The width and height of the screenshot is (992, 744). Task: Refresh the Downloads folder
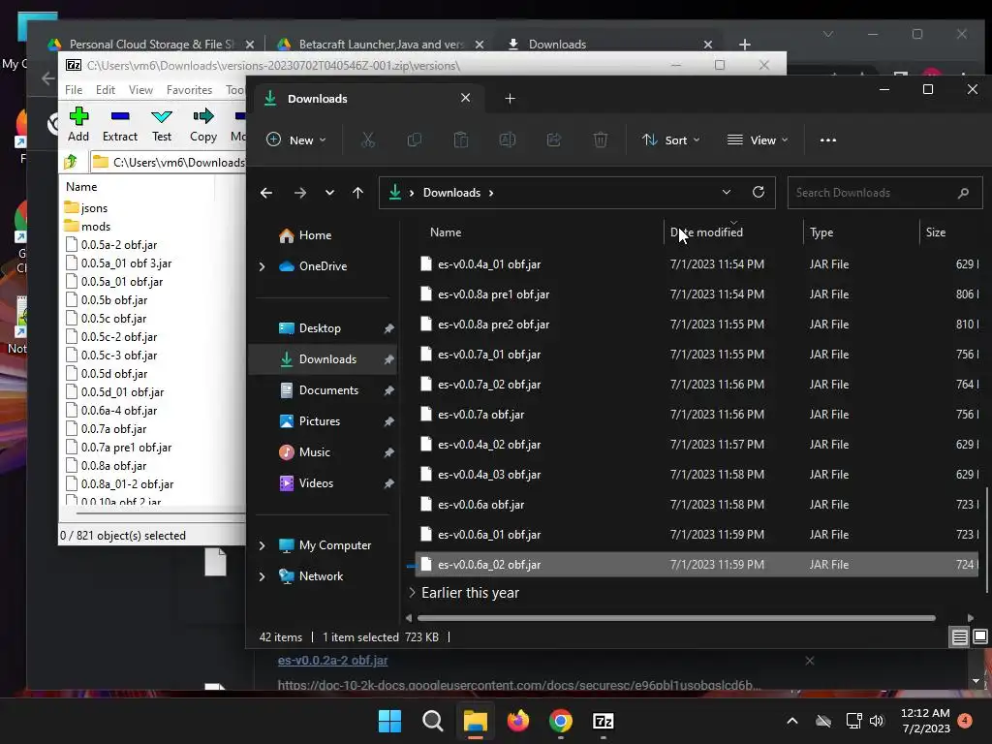click(x=759, y=193)
